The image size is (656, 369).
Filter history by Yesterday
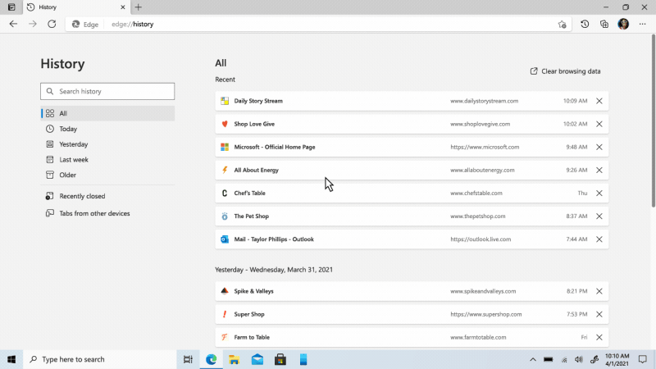coord(107,144)
